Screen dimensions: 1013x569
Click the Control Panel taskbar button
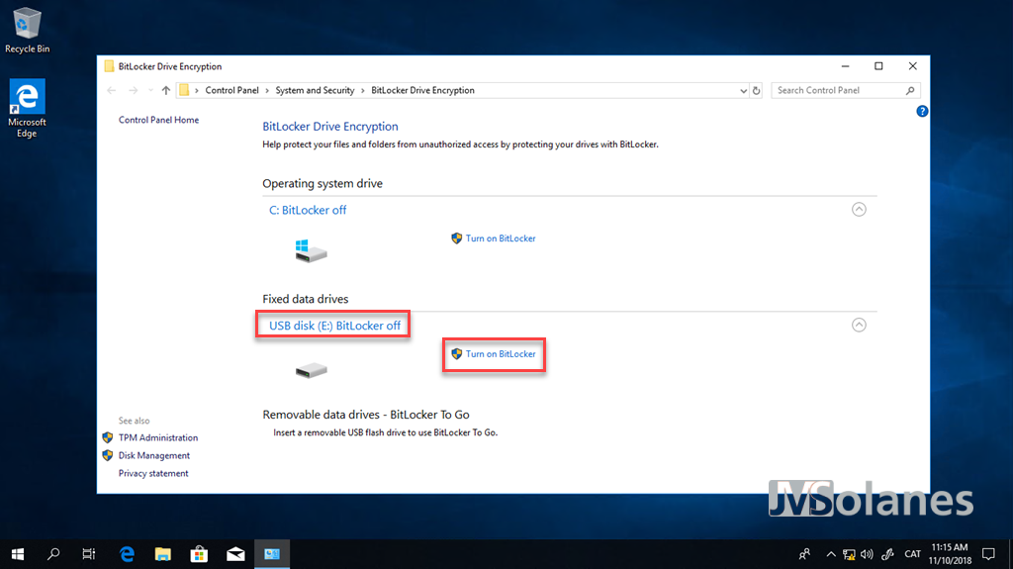click(272, 554)
